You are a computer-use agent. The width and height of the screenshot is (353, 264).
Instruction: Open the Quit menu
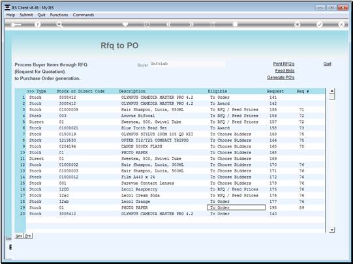(x=41, y=15)
